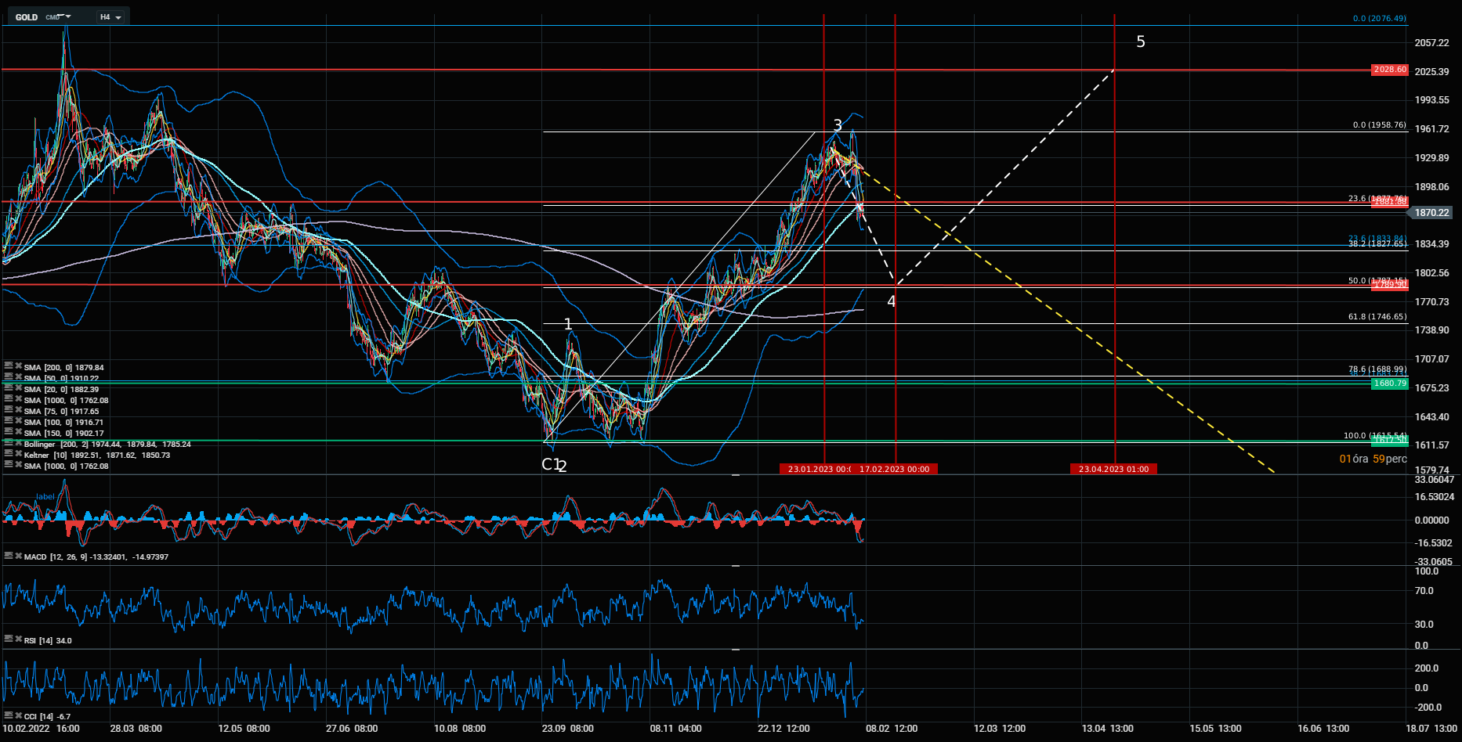Remove the MACD indicator panel
This screenshot has width=1462, height=742.
click(18, 556)
